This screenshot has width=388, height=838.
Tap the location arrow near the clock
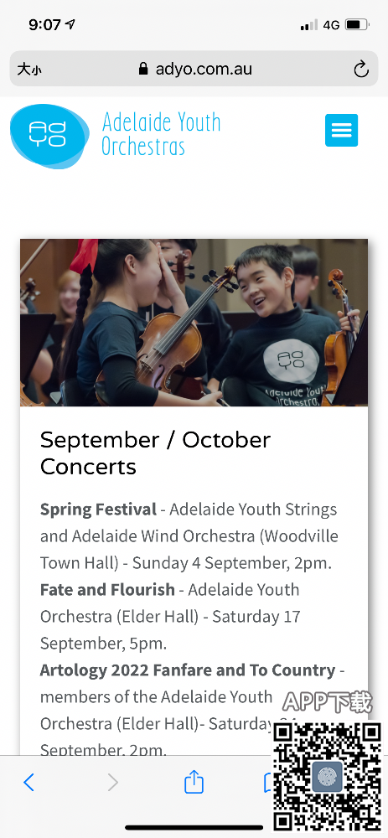70,24
